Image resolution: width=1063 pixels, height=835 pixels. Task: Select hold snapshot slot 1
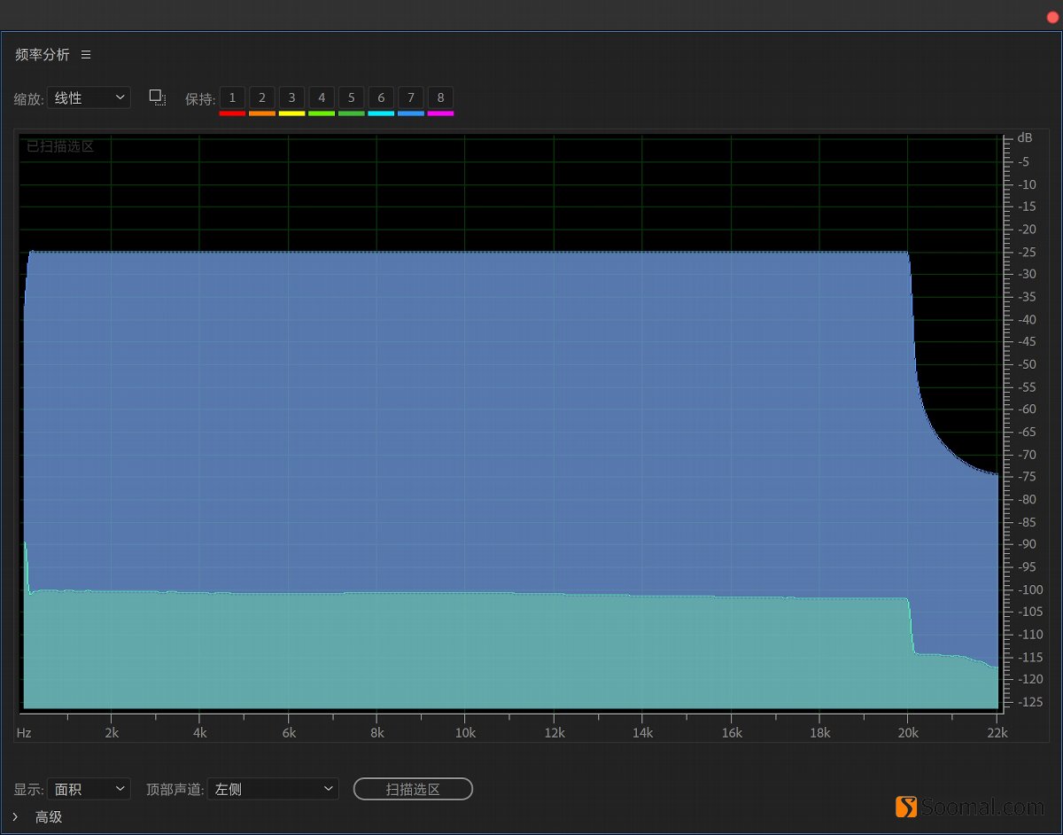[232, 98]
